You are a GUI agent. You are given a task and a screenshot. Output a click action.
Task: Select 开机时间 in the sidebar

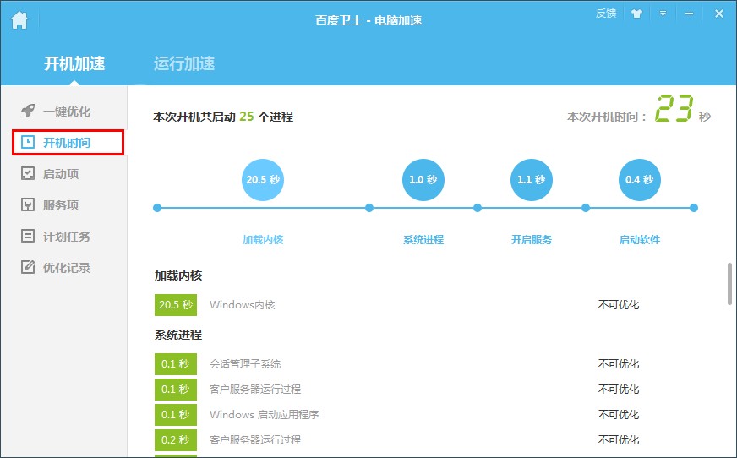click(x=68, y=143)
